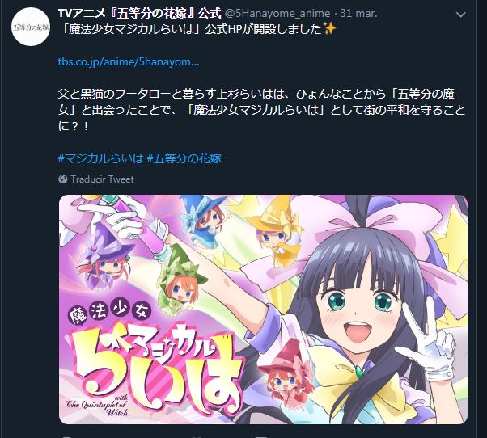Open the #五等分の花嫁 hashtag
This screenshot has height=438, width=487.
pyautogui.click(x=184, y=158)
